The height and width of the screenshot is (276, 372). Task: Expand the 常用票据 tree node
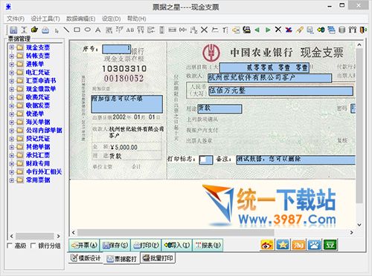tap(11, 180)
